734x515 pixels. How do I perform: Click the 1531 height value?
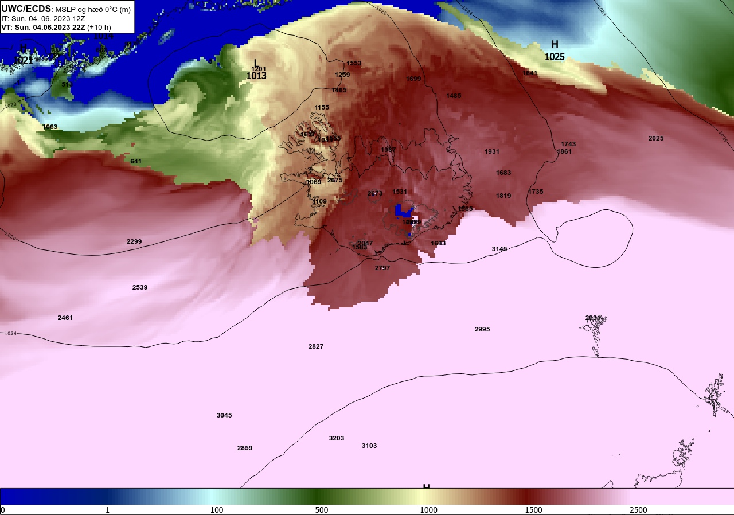pyautogui.click(x=400, y=192)
